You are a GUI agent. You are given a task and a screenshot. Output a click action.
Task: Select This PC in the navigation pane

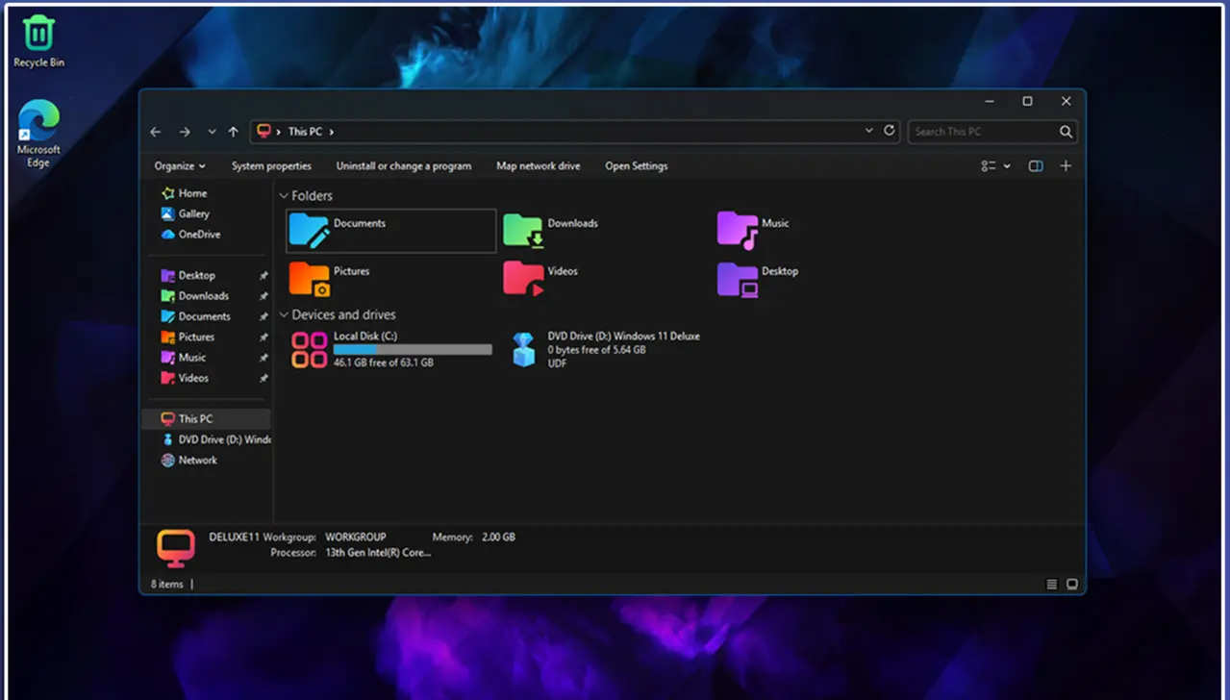click(206, 419)
